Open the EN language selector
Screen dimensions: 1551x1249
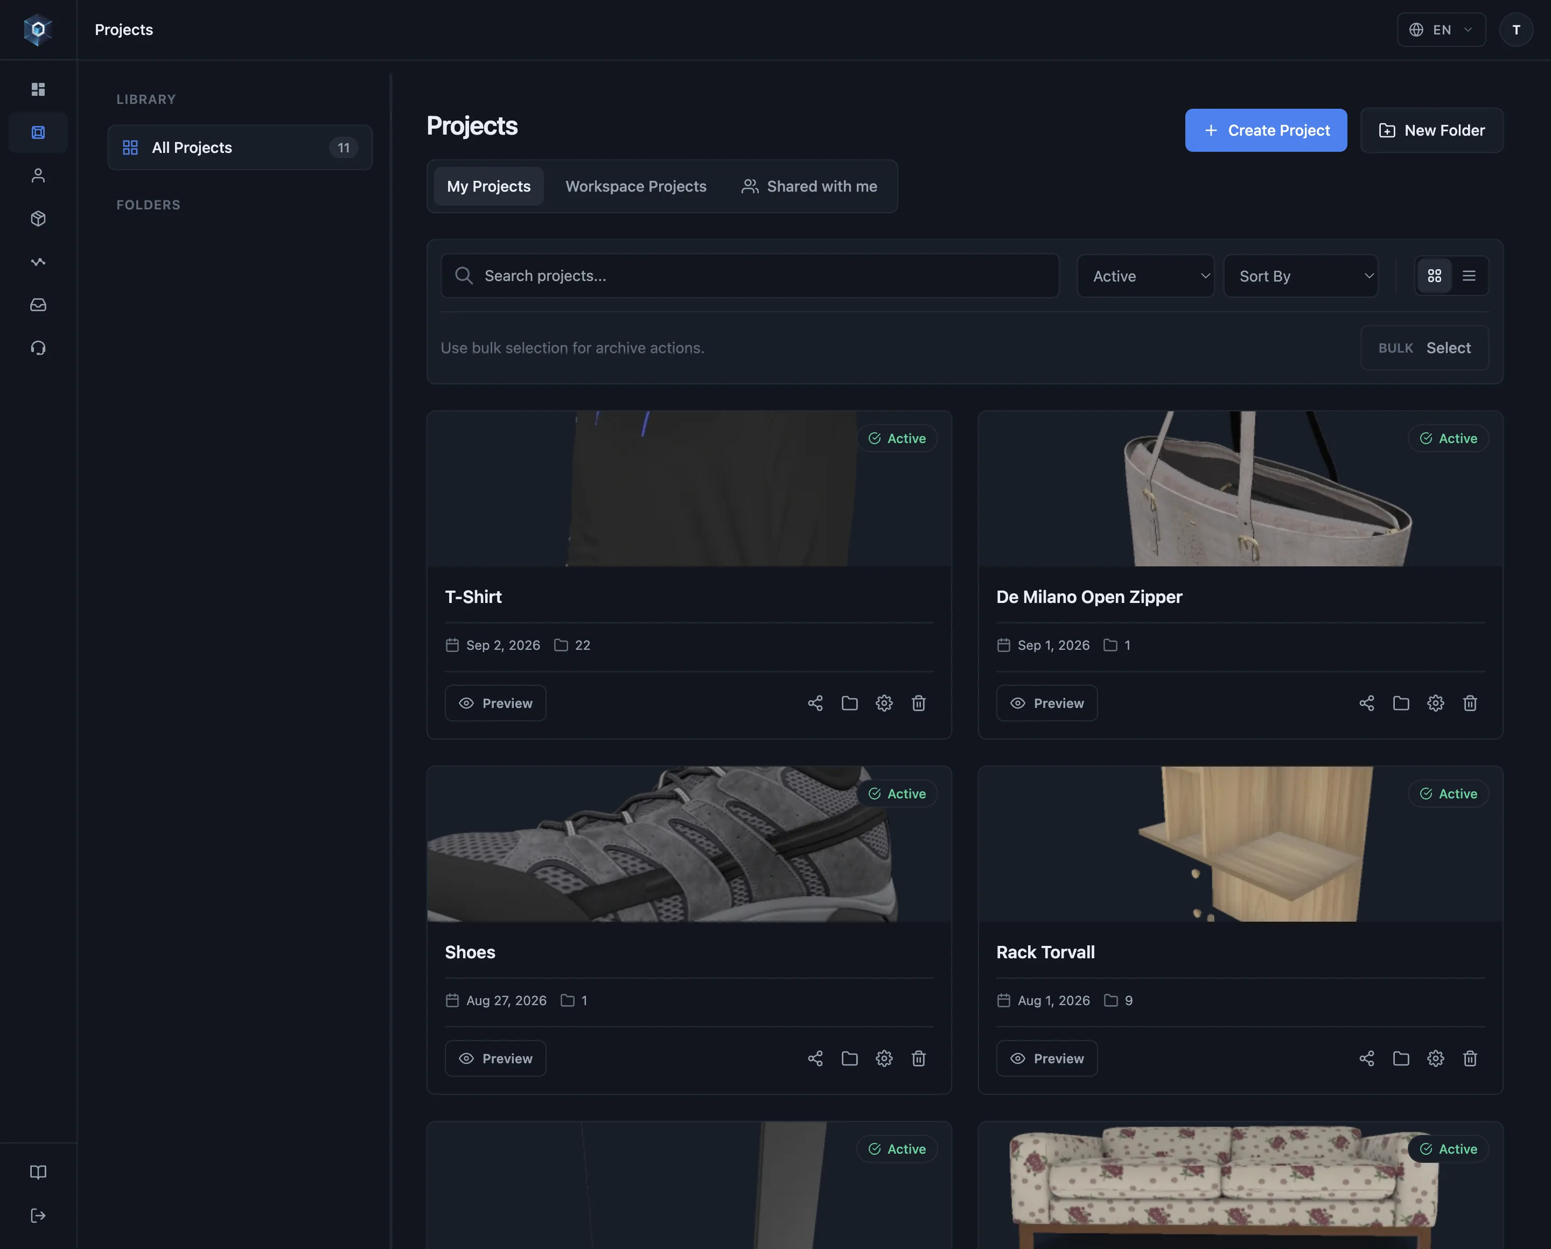tap(1441, 30)
